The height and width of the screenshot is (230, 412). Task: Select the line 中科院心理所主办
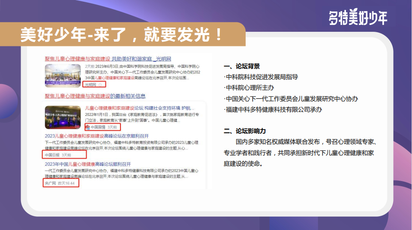coord(249,88)
